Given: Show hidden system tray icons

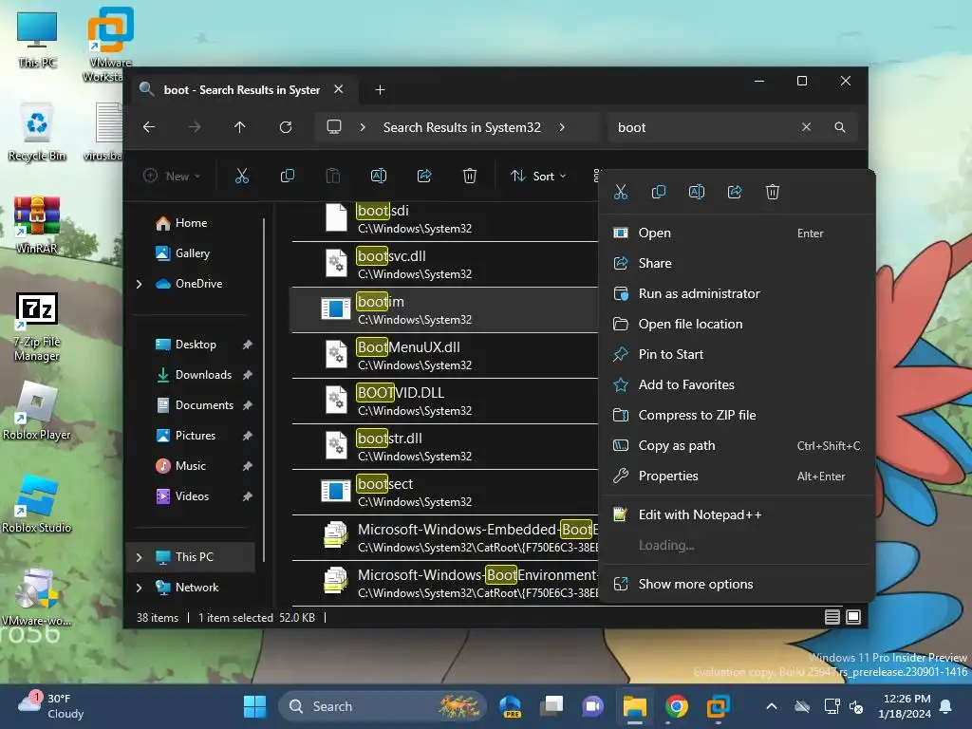Looking at the screenshot, I should click(771, 706).
